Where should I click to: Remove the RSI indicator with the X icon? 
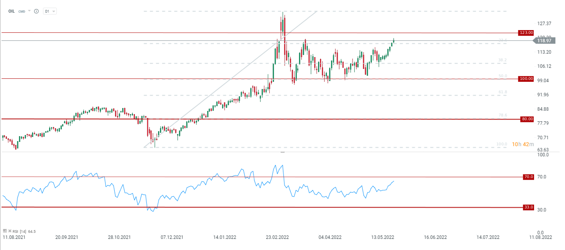[x=9, y=231]
